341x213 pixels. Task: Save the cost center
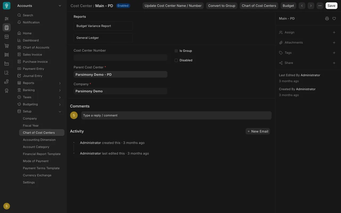(331, 6)
